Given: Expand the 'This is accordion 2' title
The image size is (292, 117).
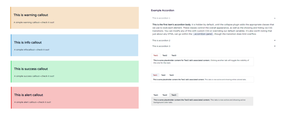Looking at the screenshot, I should [x=161, y=41].
